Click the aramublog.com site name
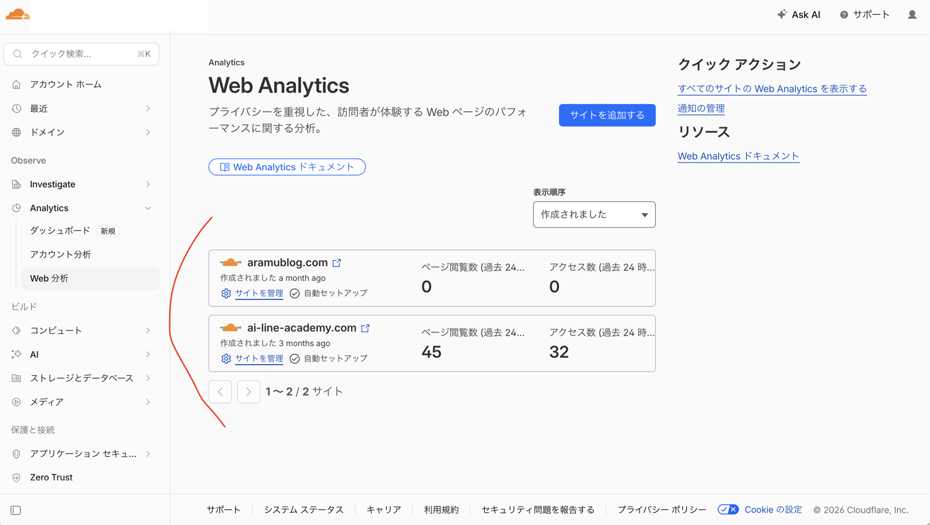930x525 pixels. click(287, 262)
